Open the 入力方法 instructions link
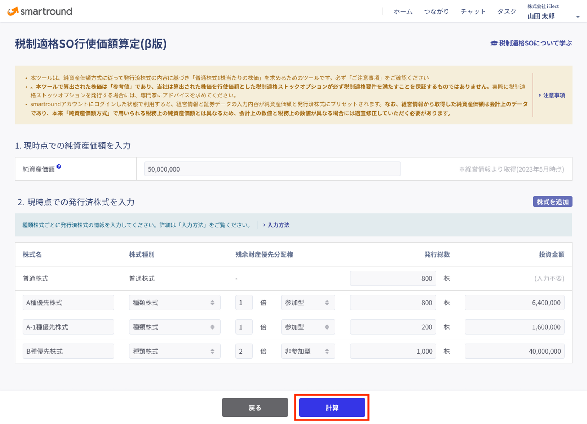The image size is (587, 424). click(x=276, y=225)
